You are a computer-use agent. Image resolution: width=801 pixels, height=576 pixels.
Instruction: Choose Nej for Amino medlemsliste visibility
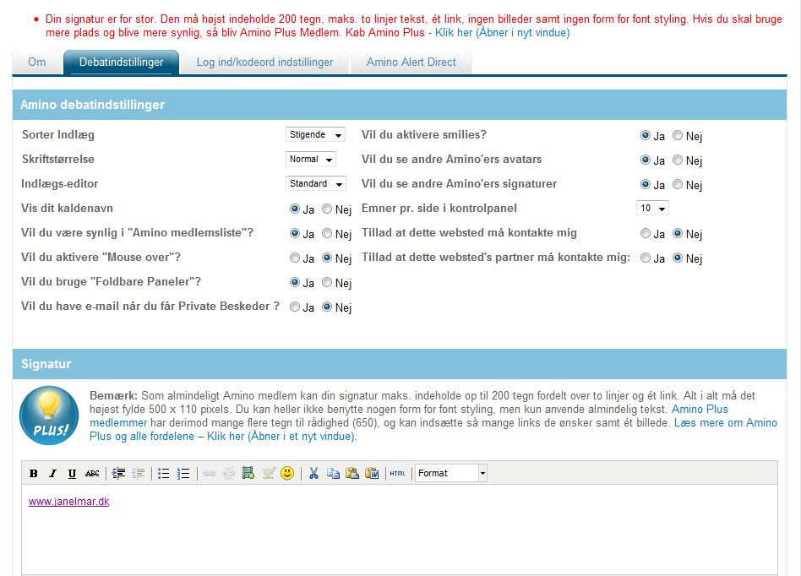(327, 233)
